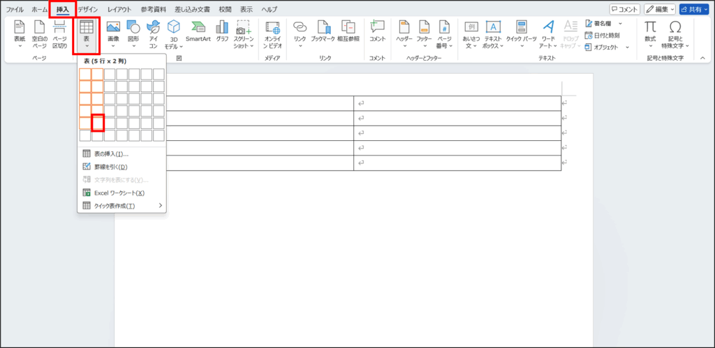Collapse the ribbon with the chevron
The image size is (715, 348).
pyautogui.click(x=702, y=58)
